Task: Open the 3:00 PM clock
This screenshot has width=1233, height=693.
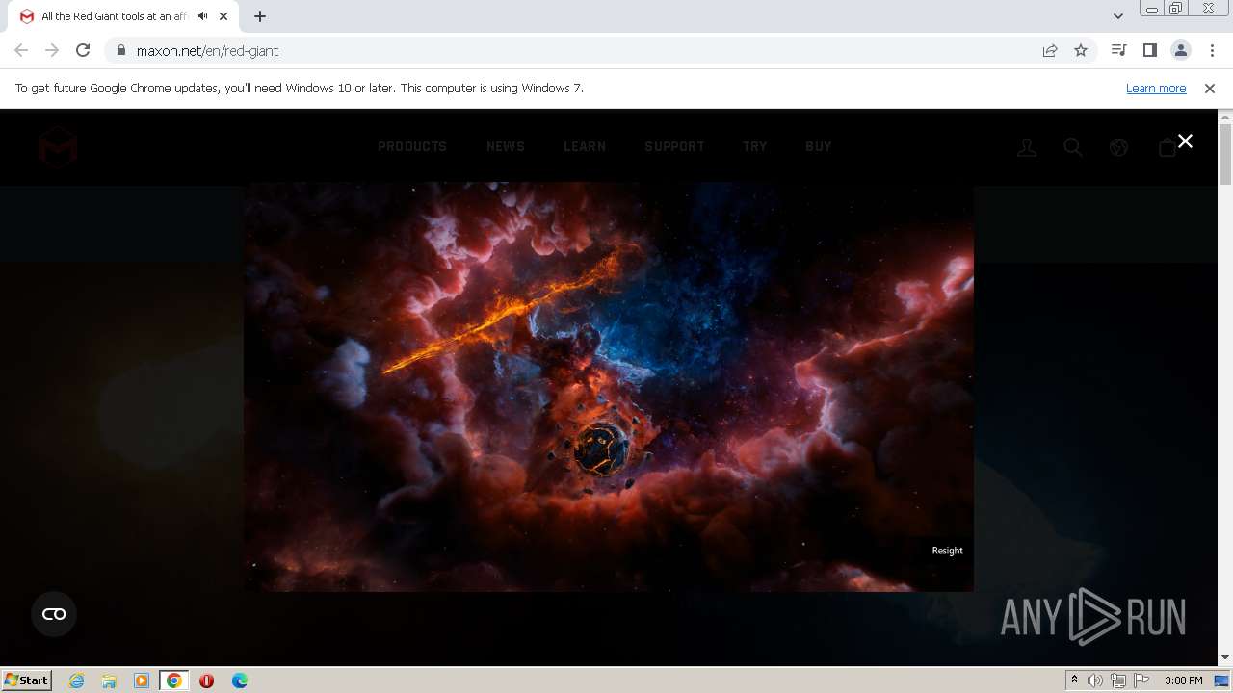Action: click(x=1183, y=680)
